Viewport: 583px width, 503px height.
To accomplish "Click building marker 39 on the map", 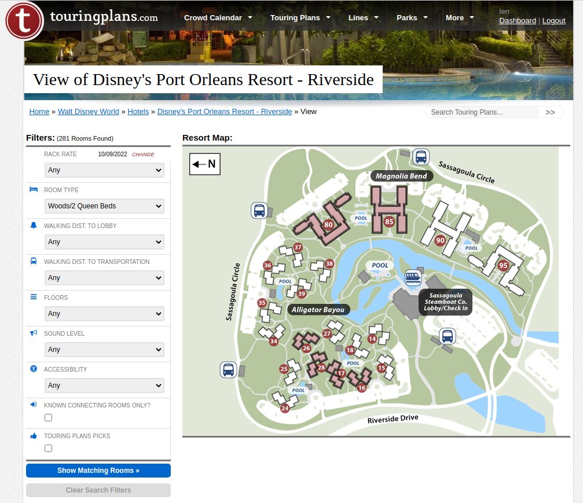I will click(x=302, y=293).
